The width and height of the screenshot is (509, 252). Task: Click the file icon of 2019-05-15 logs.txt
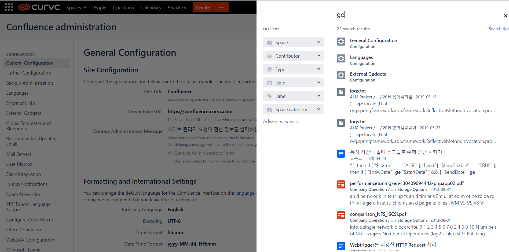pos(341,92)
